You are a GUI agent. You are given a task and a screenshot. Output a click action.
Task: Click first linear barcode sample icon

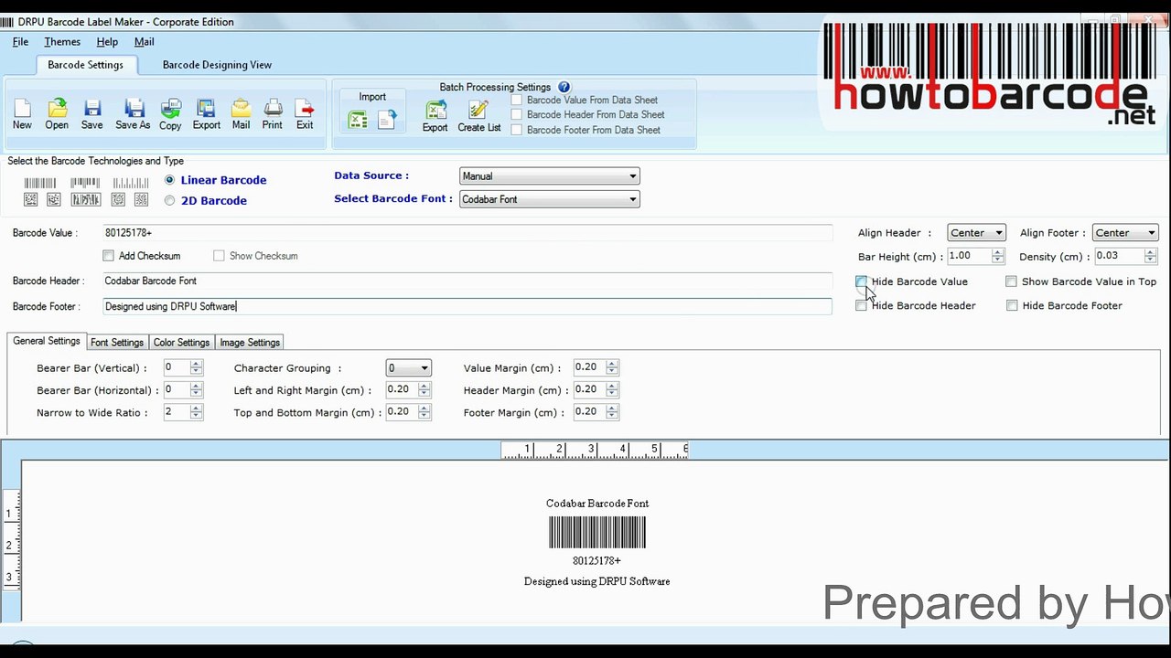click(40, 184)
